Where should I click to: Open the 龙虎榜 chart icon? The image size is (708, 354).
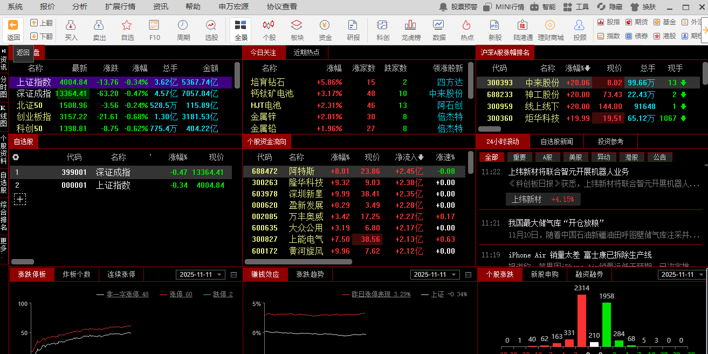point(410,30)
